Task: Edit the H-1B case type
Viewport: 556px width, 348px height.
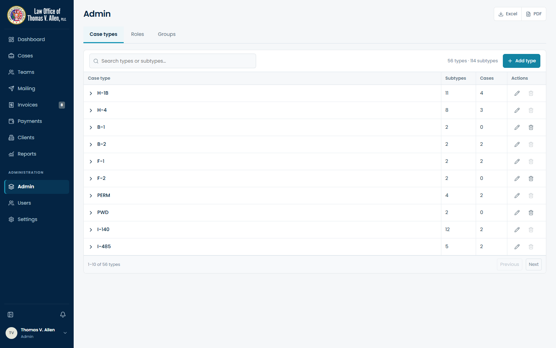Action: coord(517,93)
